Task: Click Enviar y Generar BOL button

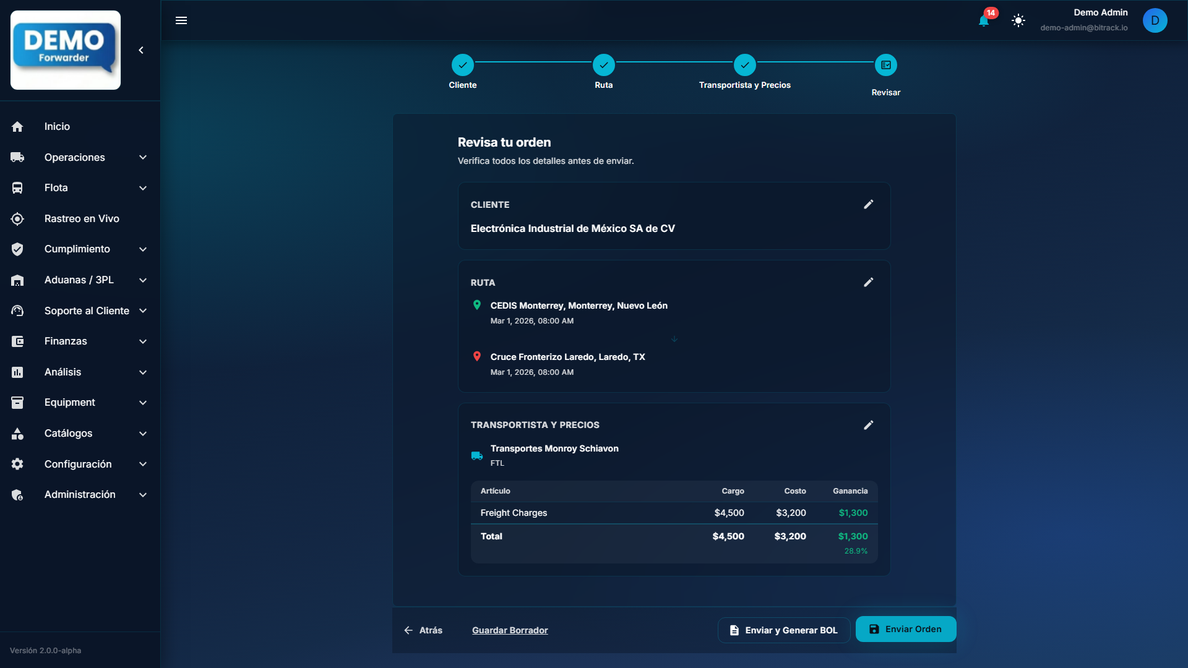Action: 783,630
